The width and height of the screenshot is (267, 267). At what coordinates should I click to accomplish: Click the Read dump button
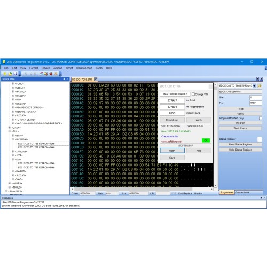point(172,120)
